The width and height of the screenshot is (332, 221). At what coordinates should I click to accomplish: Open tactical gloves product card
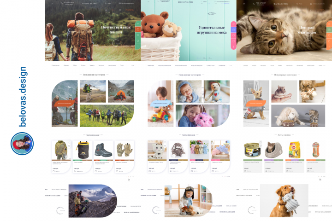click(x=125, y=157)
